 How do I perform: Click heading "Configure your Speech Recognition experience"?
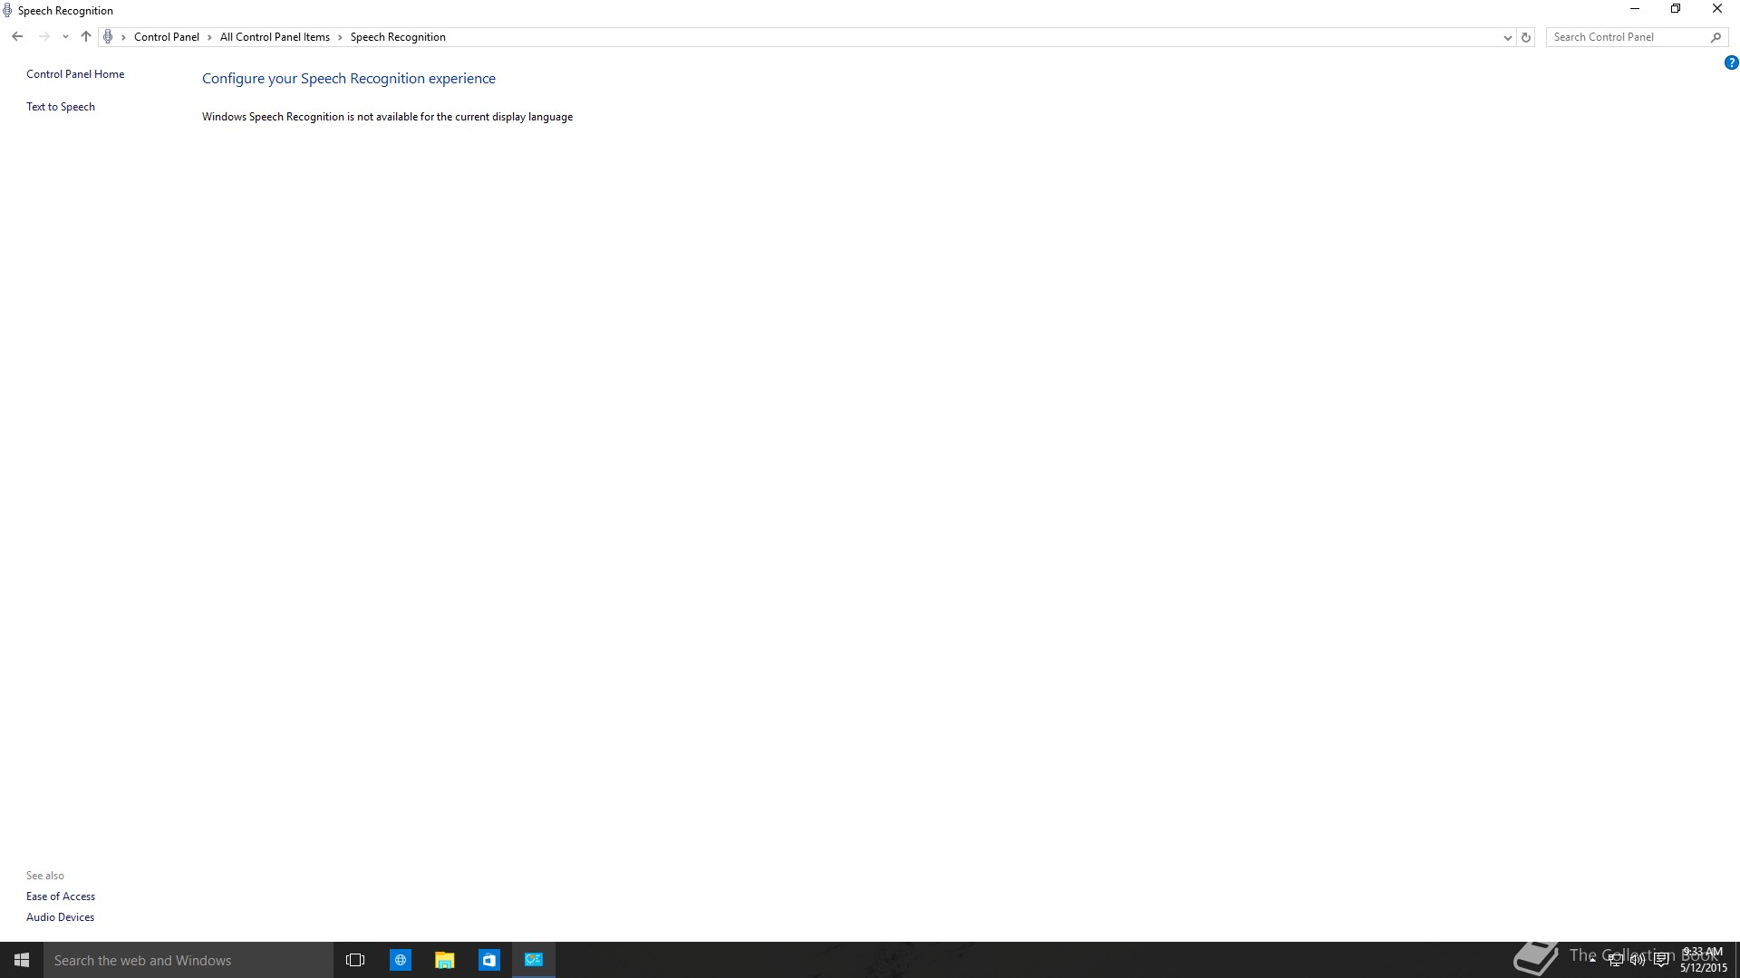click(x=349, y=79)
